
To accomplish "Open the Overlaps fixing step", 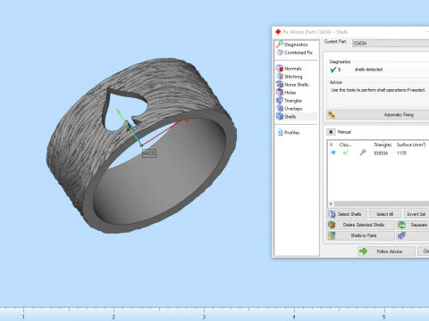I will coord(290,109).
